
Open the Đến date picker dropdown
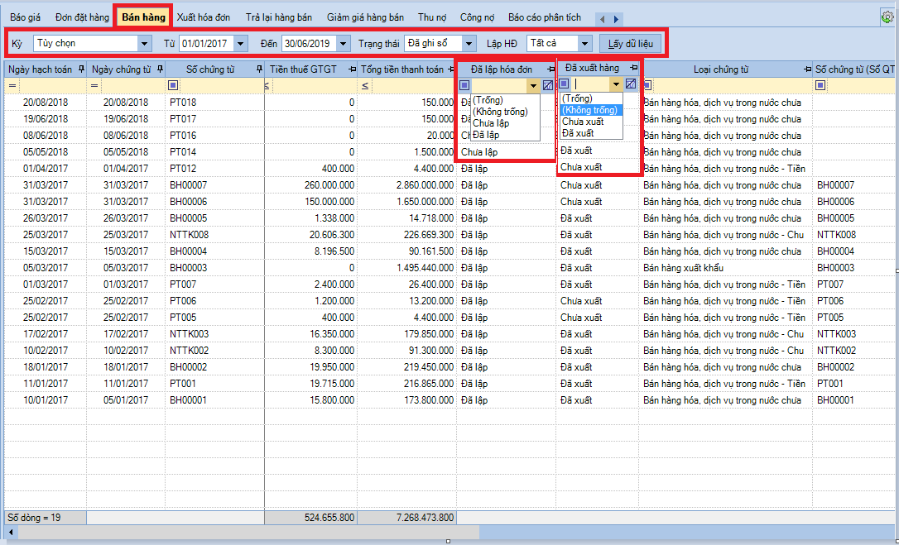pyautogui.click(x=343, y=43)
